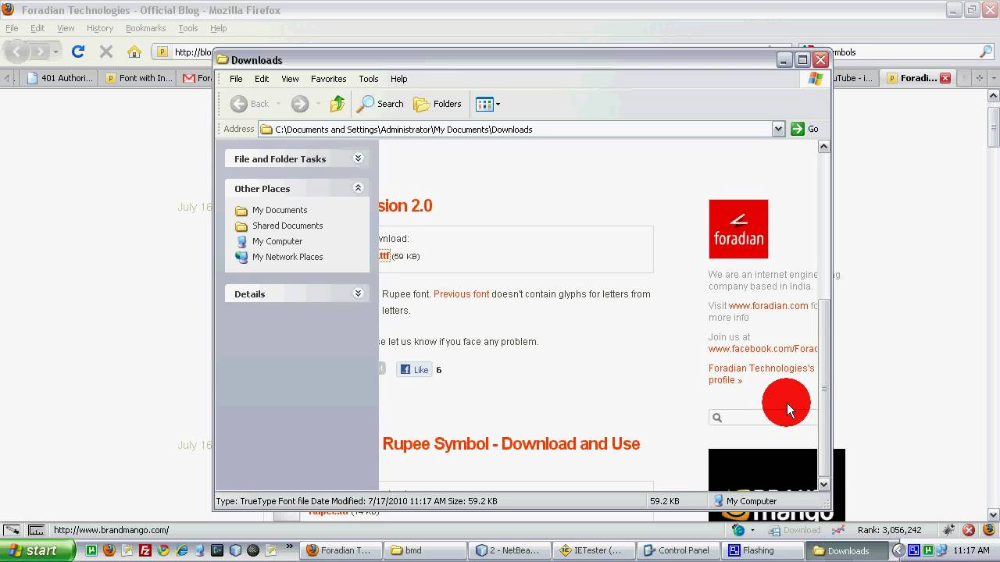1000x562 pixels.
Task: Toggle the Folders pane button
Action: tap(437, 104)
